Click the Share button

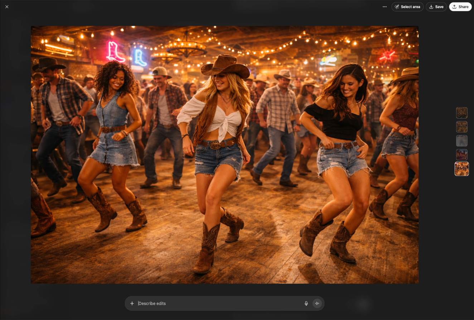460,7
